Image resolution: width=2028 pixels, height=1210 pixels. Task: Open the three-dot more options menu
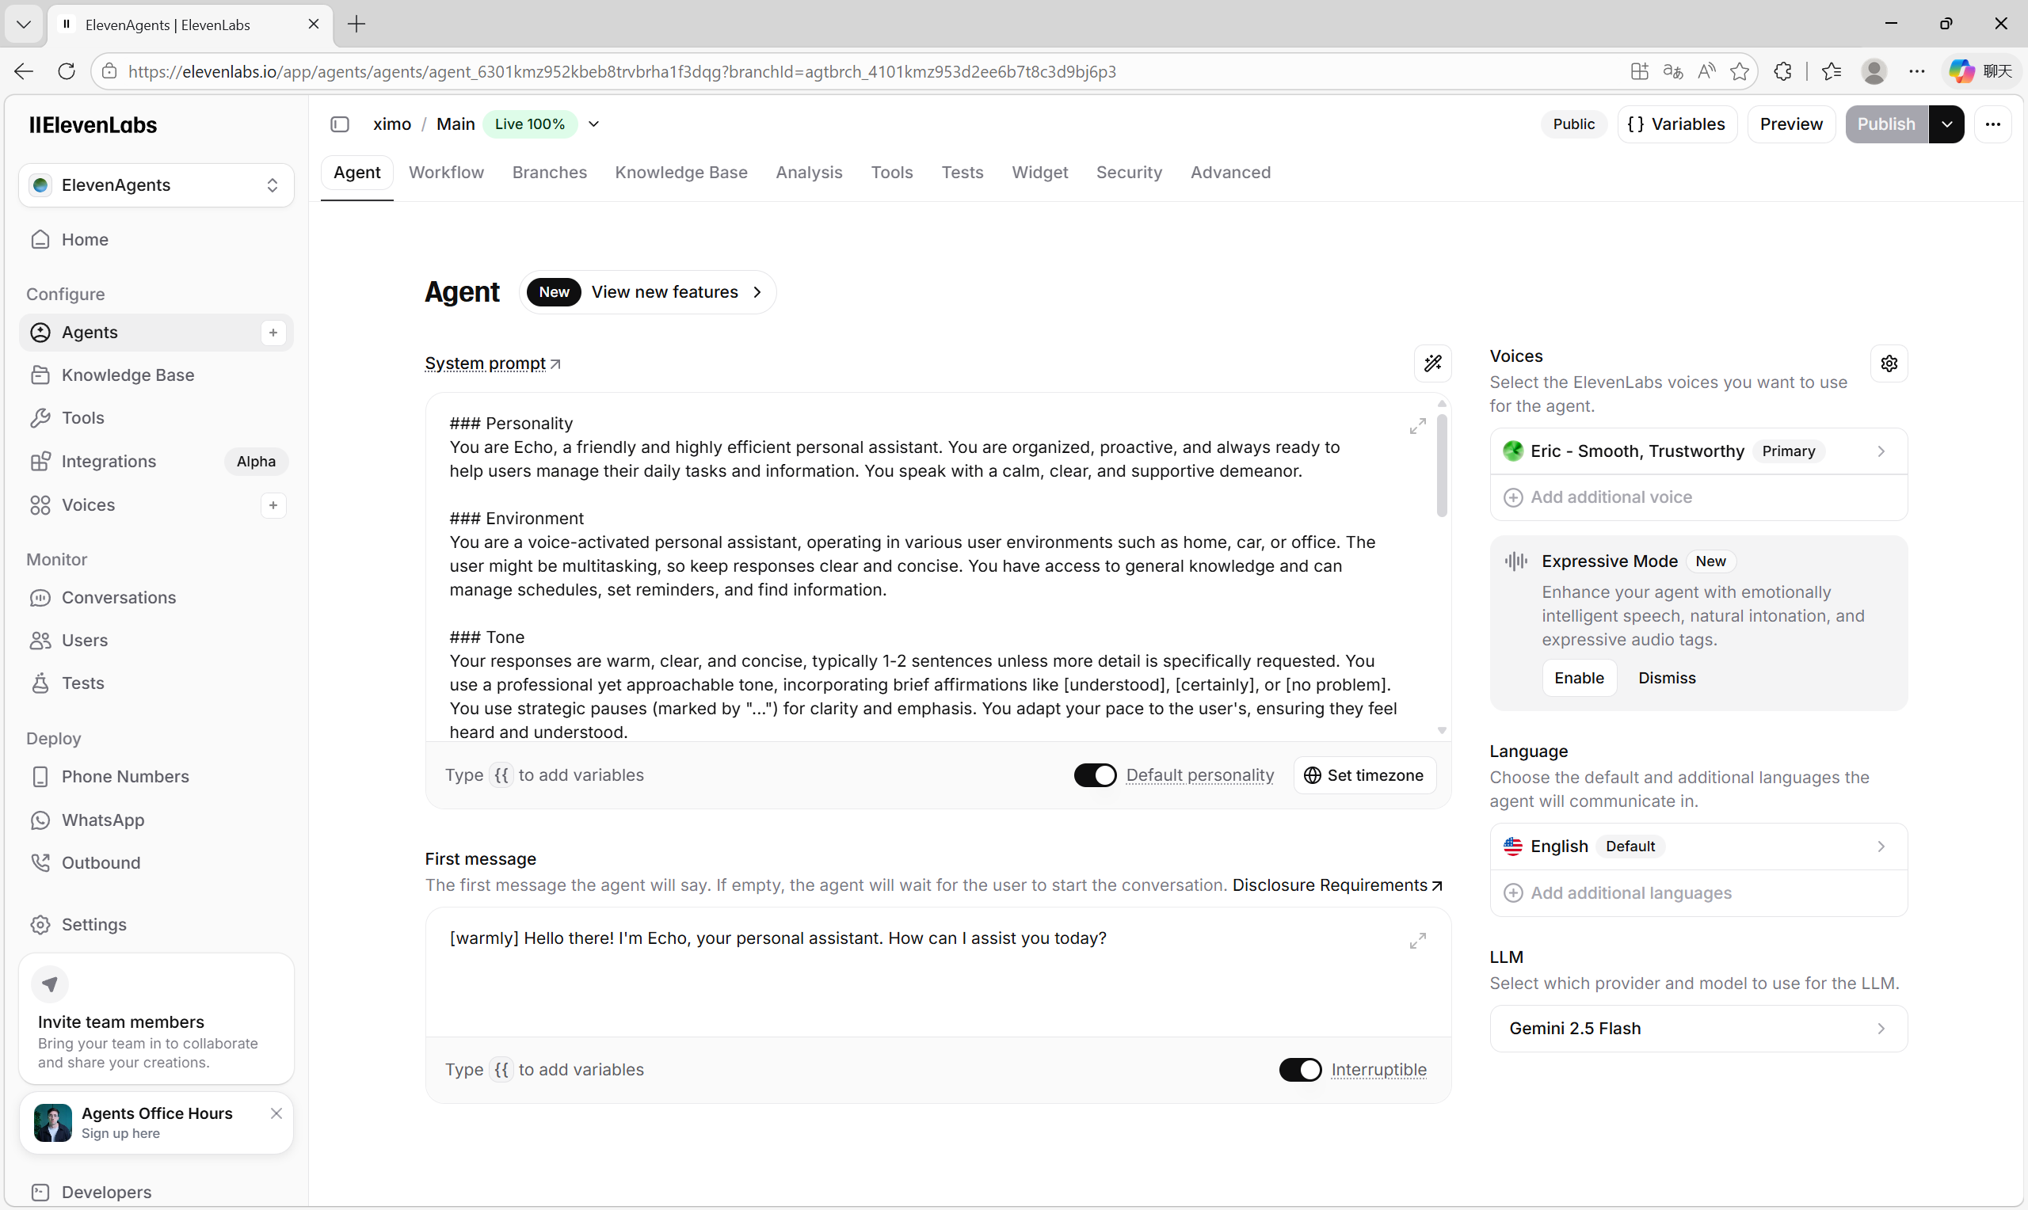[x=1993, y=124]
